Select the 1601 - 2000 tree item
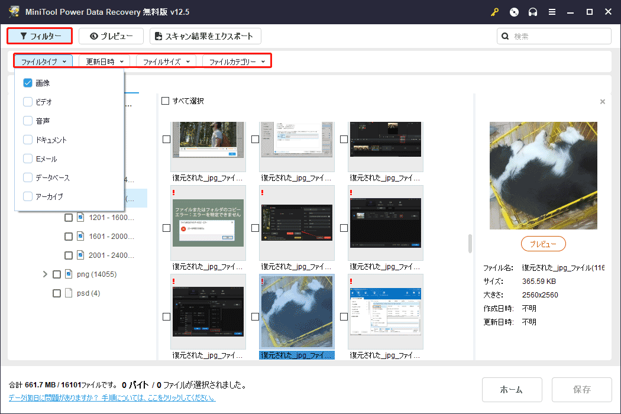621x414 pixels. click(x=111, y=237)
